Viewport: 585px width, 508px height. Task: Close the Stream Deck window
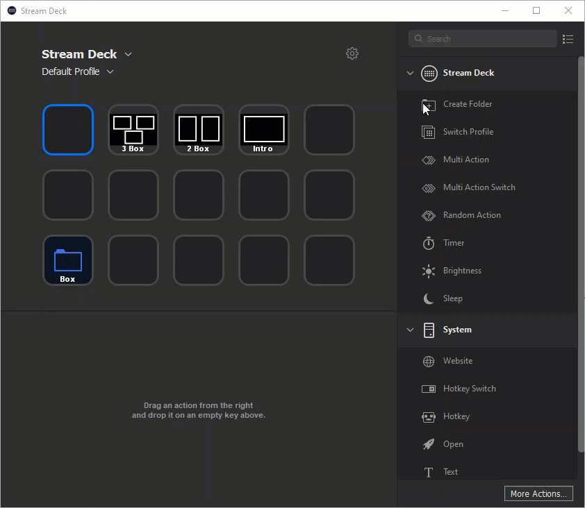[x=568, y=11]
